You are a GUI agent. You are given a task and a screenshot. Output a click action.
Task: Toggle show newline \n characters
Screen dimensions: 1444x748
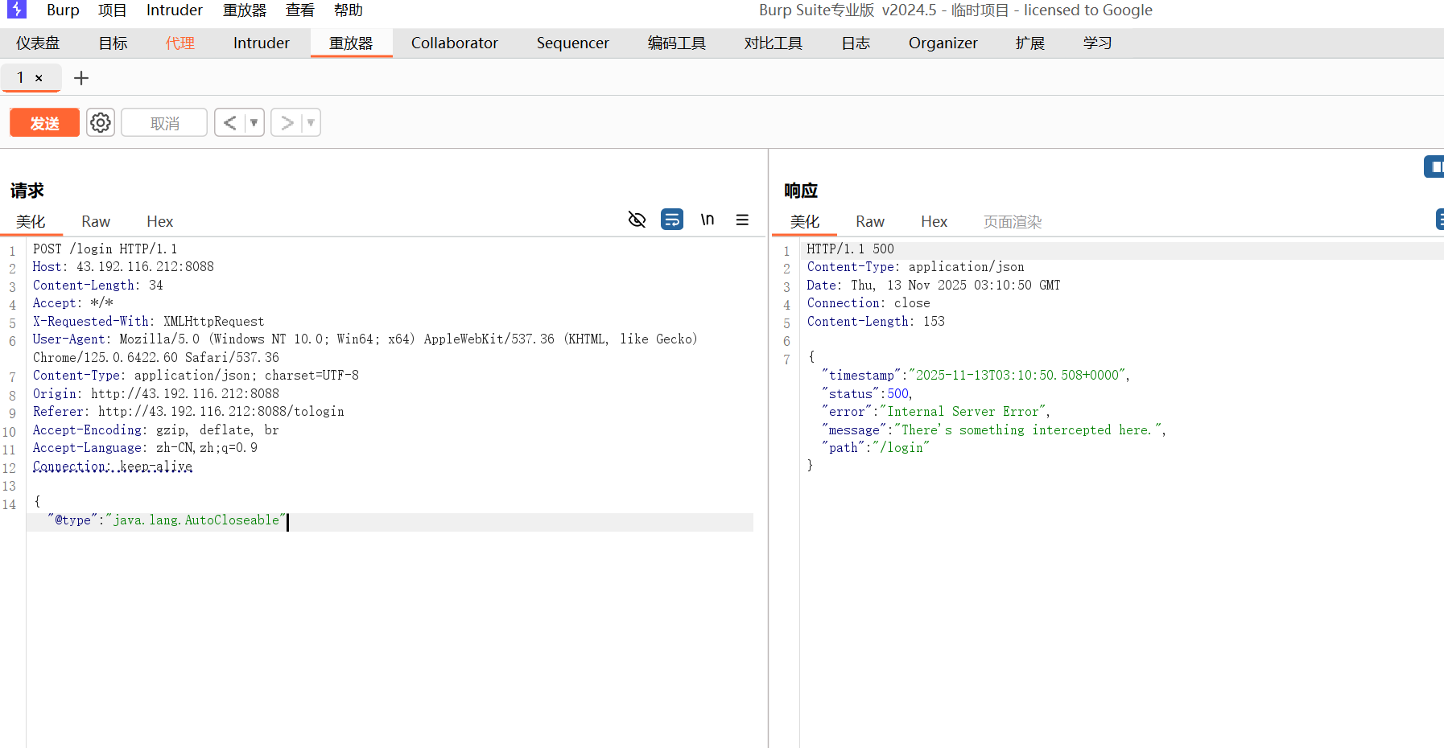coord(707,220)
